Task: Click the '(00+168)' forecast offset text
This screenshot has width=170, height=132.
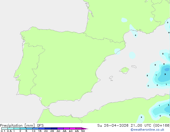Action: pos(162,126)
